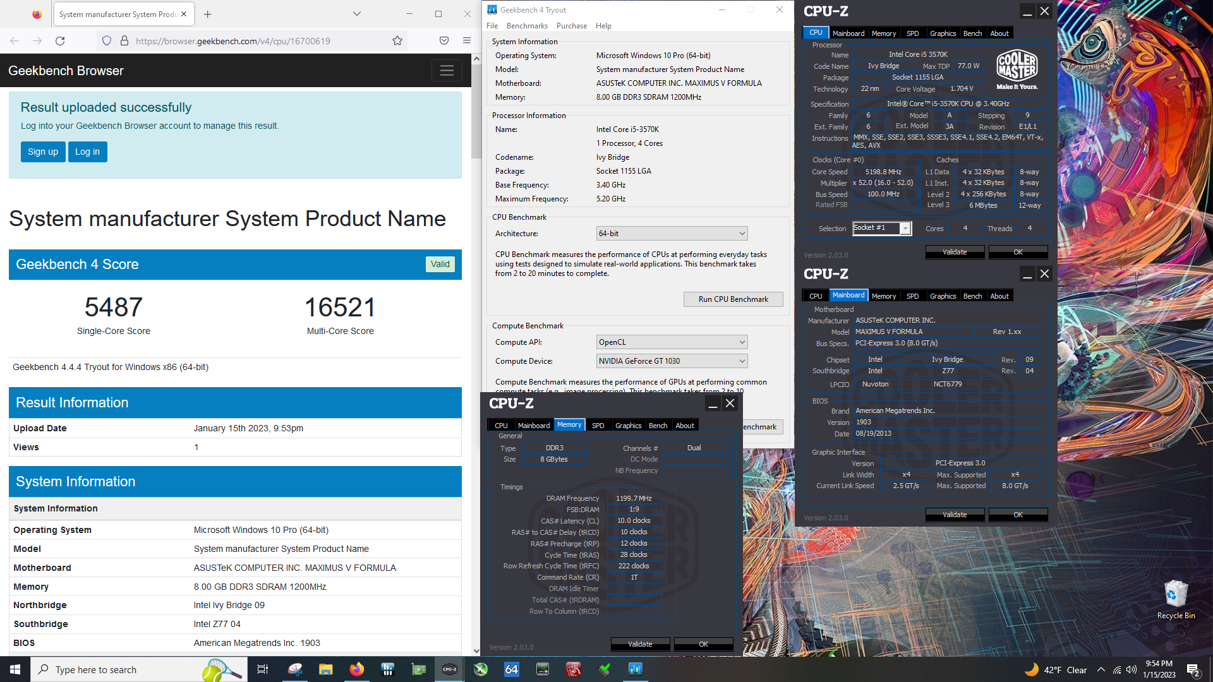The width and height of the screenshot is (1213, 682).
Task: Switch to Firefox on the taskbar
Action: click(357, 669)
